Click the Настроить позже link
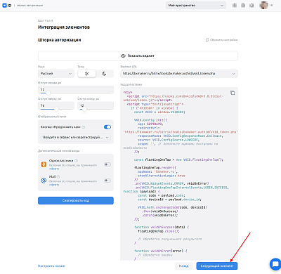The height and width of the screenshot is (274, 281). tap(51, 266)
